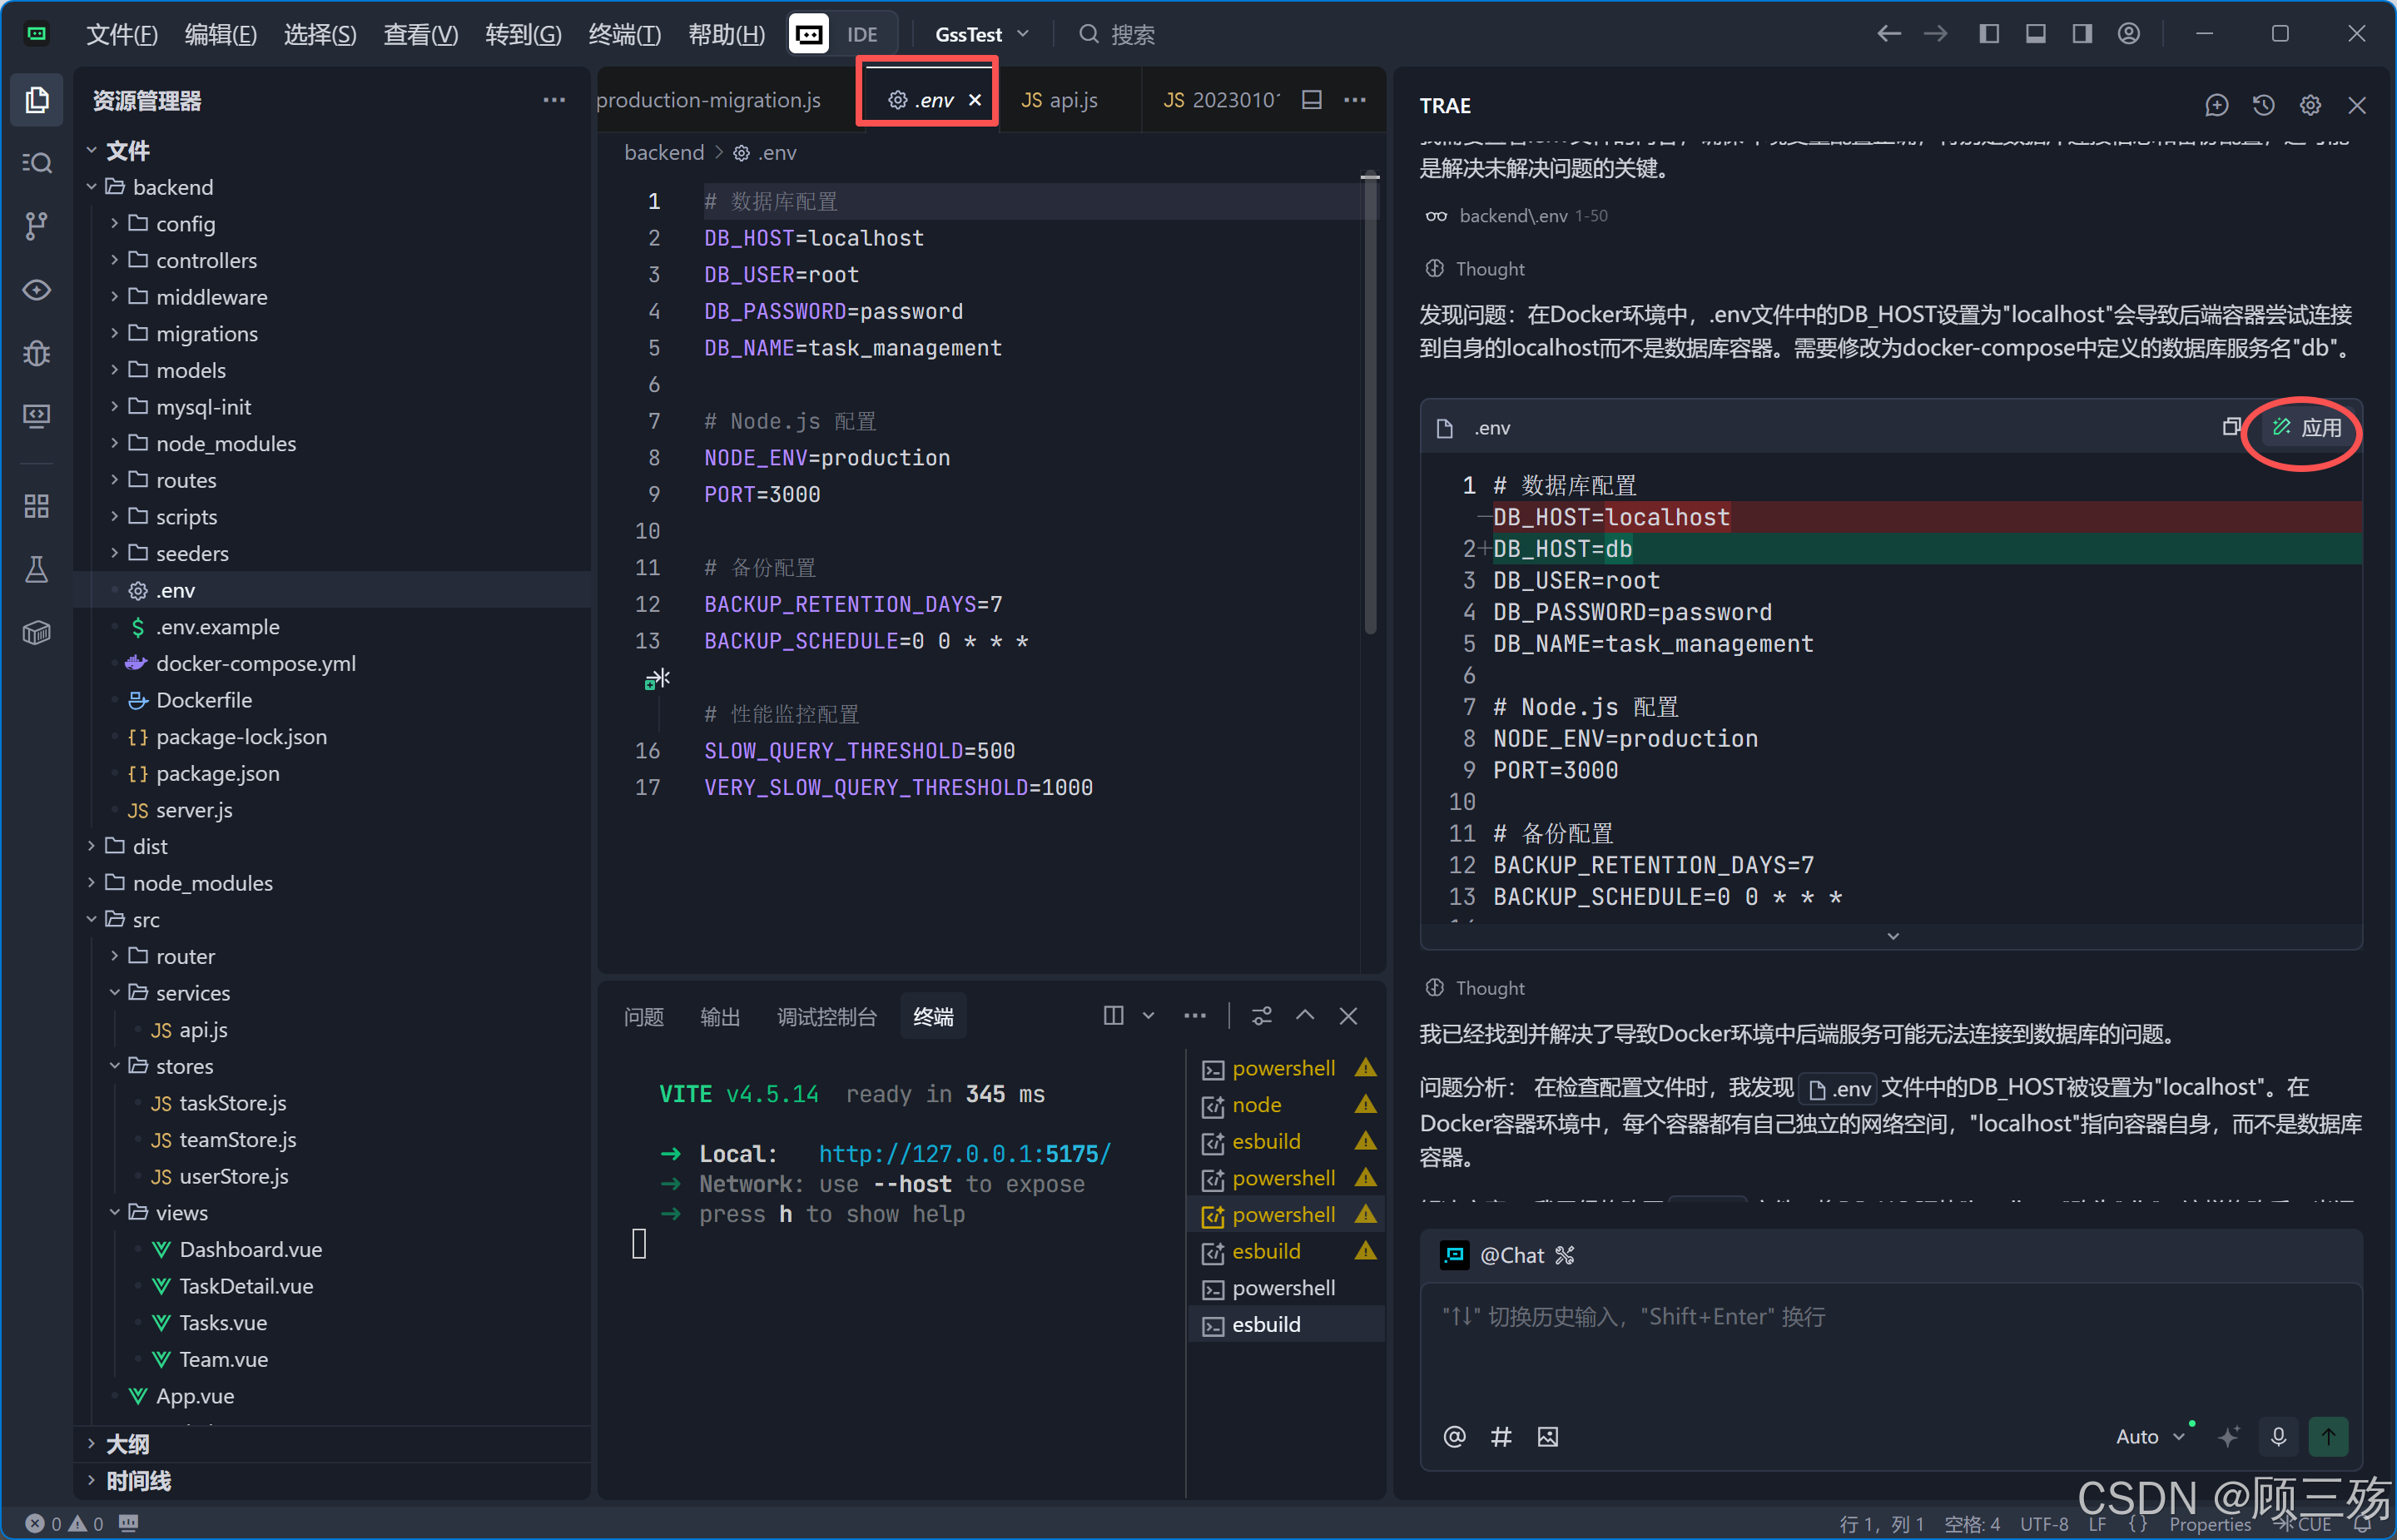Toggle the primary sidebar layout button
Image resolution: width=2397 pixels, height=1540 pixels.
tap(1988, 34)
